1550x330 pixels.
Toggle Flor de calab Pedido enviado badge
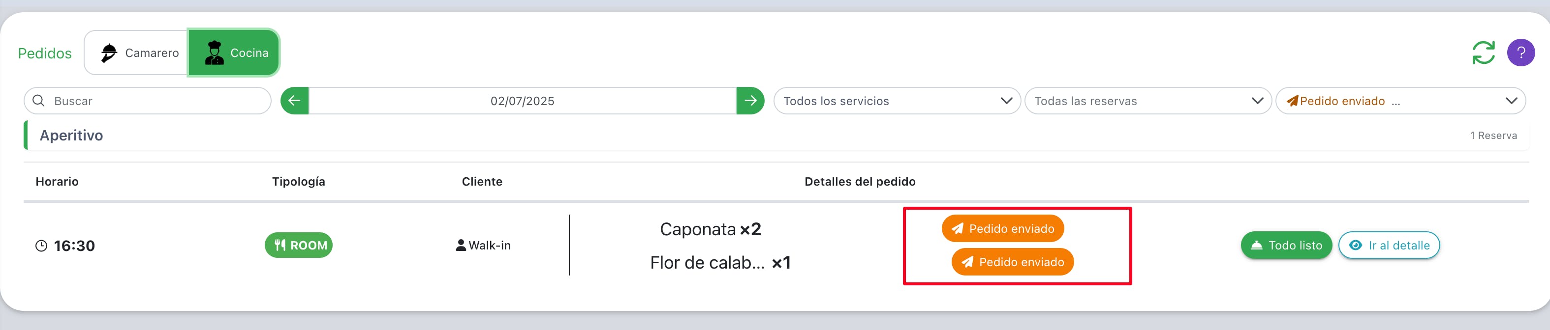1013,262
